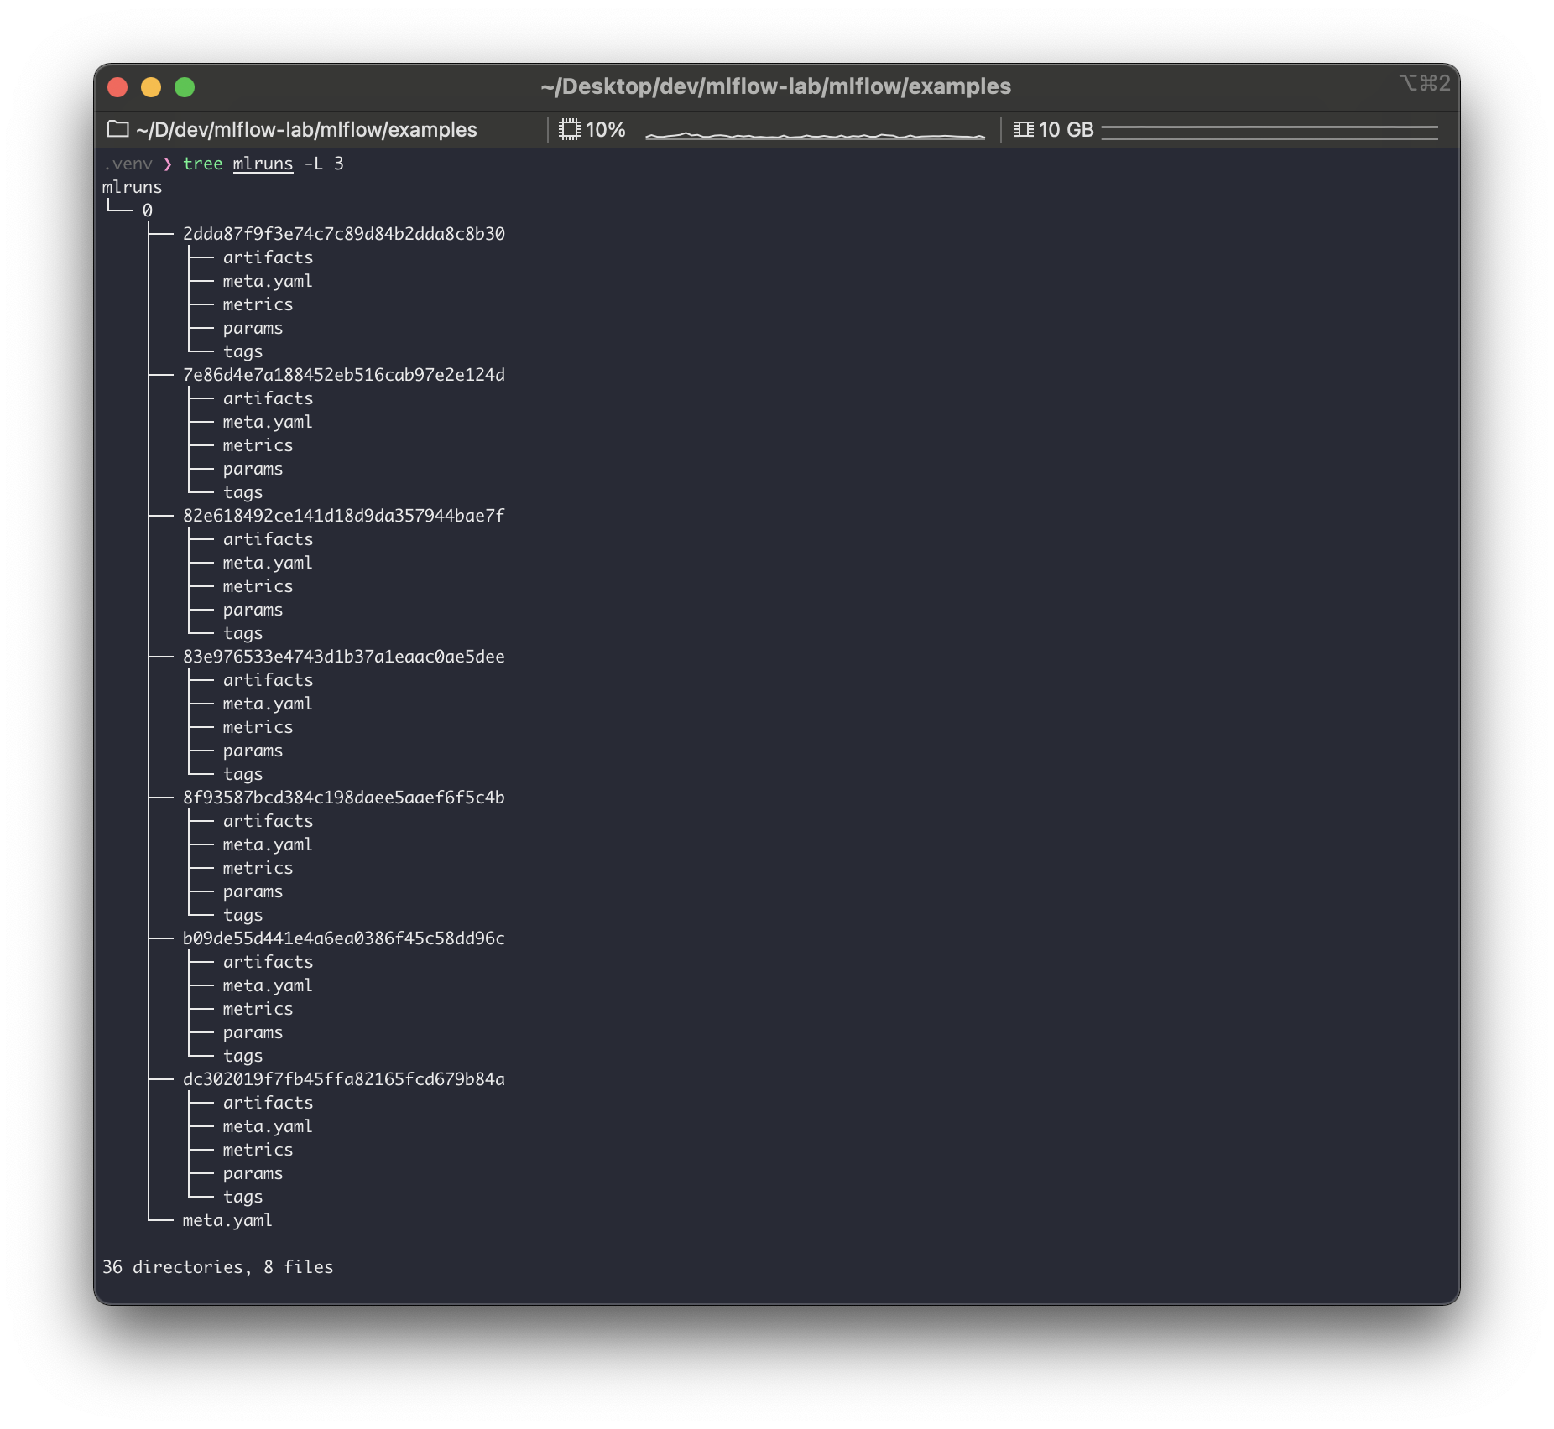Click 'meta.yaml' under run 83e97653
This screenshot has width=1554, height=1429.
click(x=268, y=704)
